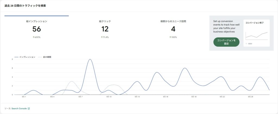This screenshot has width=278, height=114.
Task: Click the solid line インプレッション legend marker
Action: pyautogui.click(x=16, y=57)
